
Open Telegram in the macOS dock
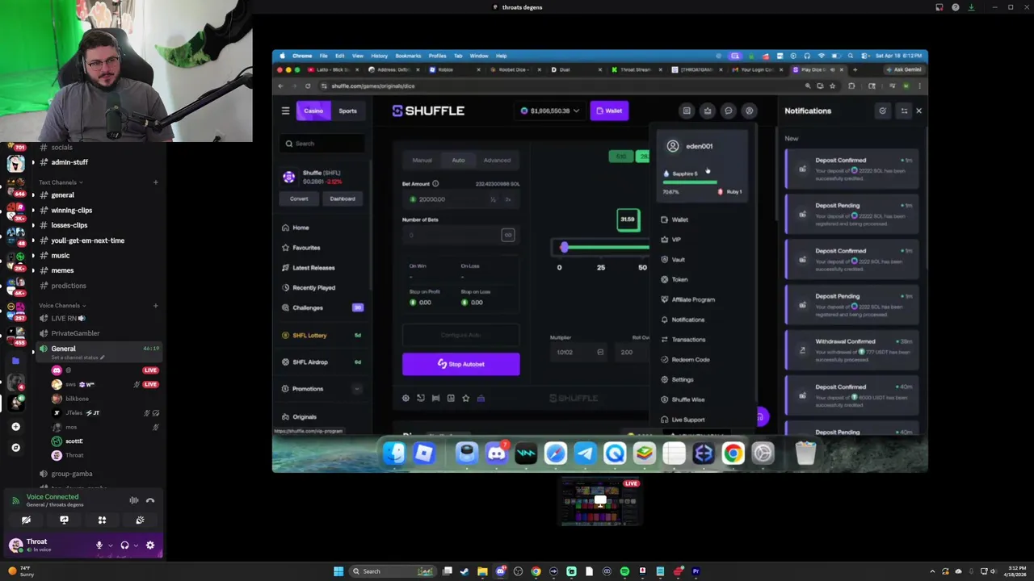[x=585, y=454]
